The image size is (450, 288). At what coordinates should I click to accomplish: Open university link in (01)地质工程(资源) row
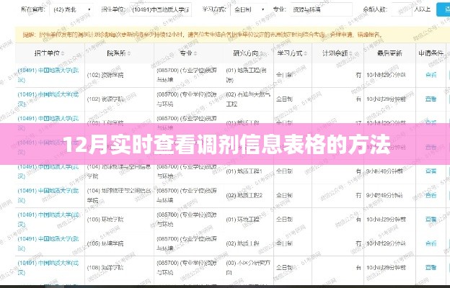48,75
